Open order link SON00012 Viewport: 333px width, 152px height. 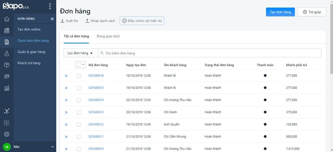(x=96, y=124)
